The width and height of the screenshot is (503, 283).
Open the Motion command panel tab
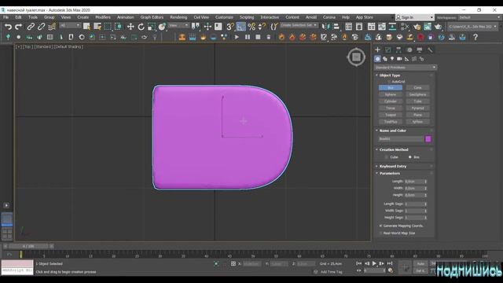(409, 50)
